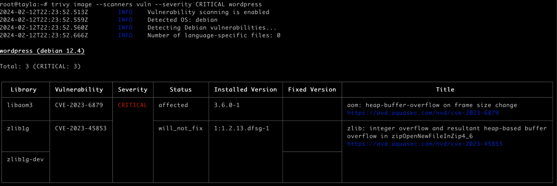Click the red CRITICAL severity label
Viewport: 557px width, 186px height.
point(132,105)
